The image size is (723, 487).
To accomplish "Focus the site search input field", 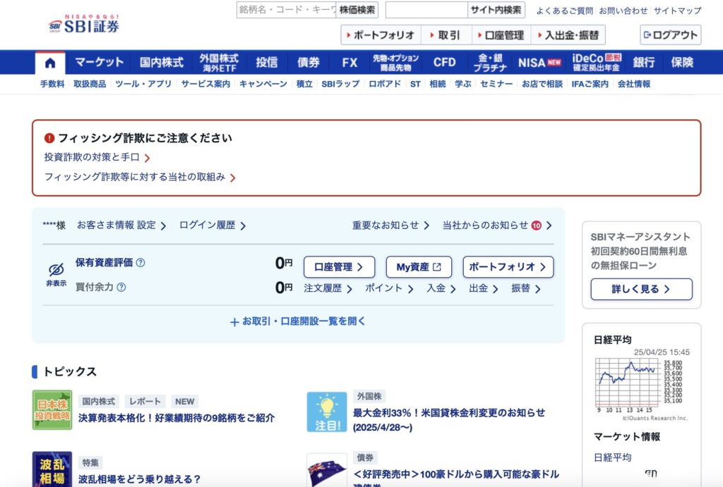I will [x=426, y=10].
